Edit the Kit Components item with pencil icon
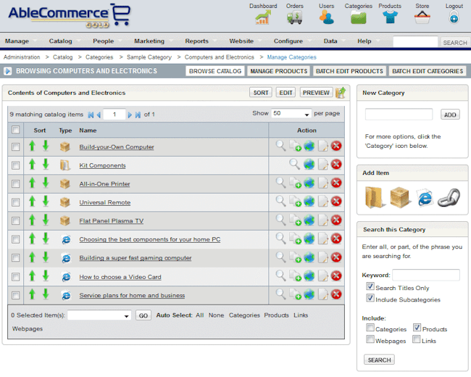471x377 pixels. click(x=323, y=165)
